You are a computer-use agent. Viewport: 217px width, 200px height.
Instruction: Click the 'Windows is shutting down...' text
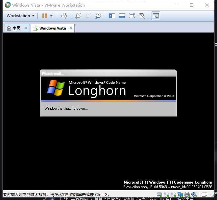(x=66, y=108)
